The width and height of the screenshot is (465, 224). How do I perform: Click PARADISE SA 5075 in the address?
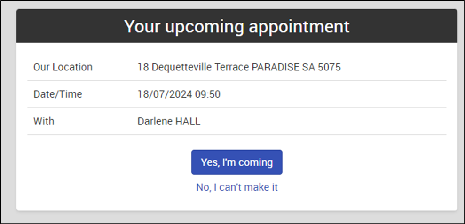(296, 67)
